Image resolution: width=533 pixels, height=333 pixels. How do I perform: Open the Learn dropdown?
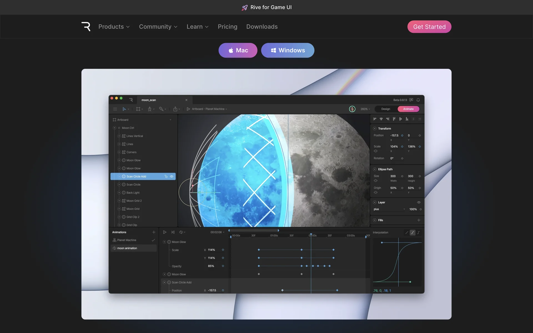click(197, 27)
